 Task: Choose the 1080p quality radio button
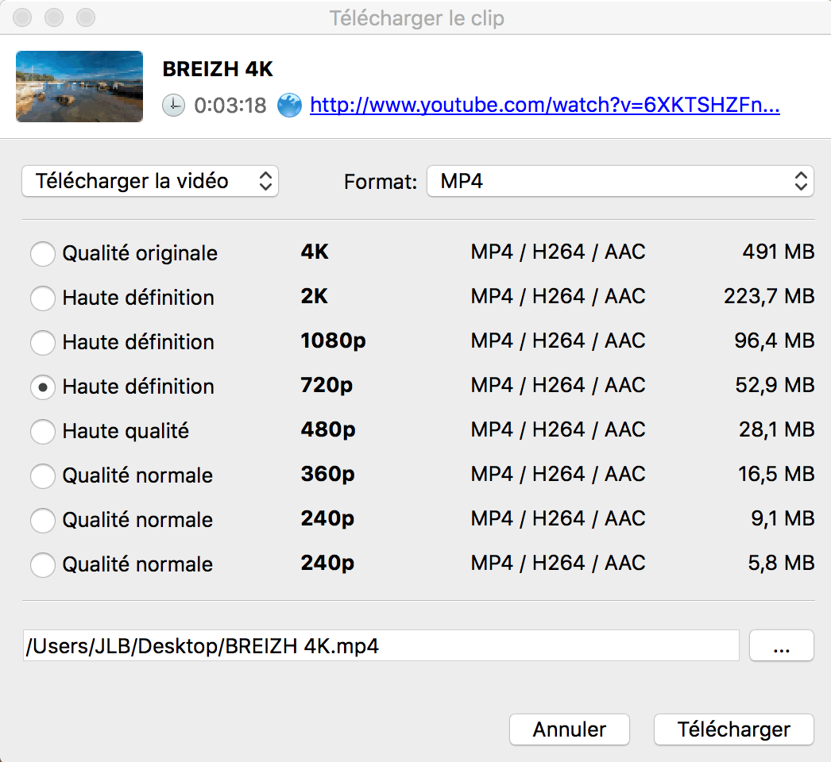[43, 342]
